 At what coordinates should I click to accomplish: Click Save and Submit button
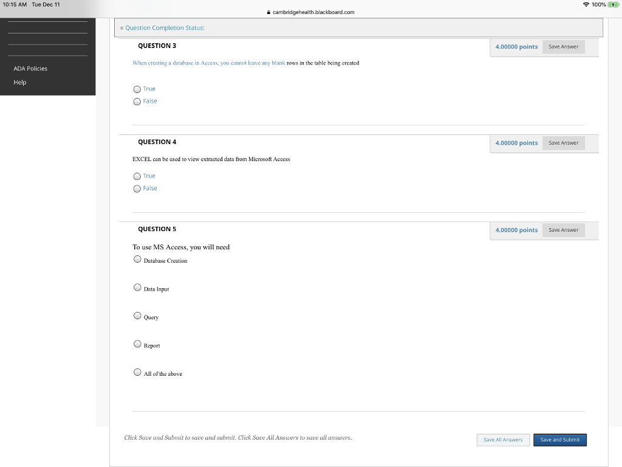[559, 440]
